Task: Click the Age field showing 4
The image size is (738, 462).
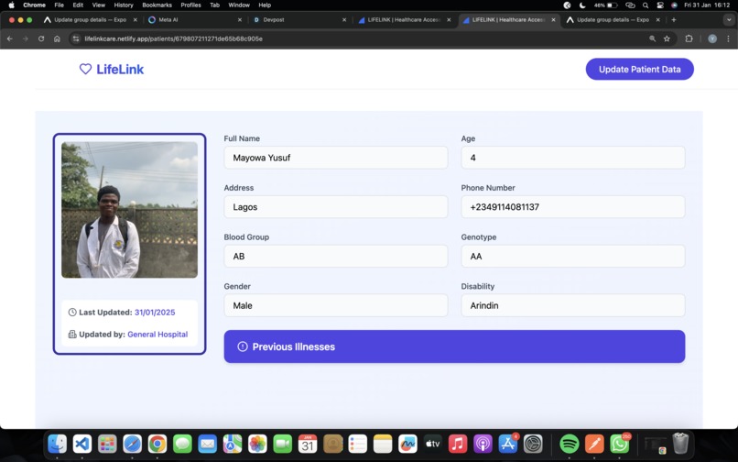Action: [x=573, y=158]
